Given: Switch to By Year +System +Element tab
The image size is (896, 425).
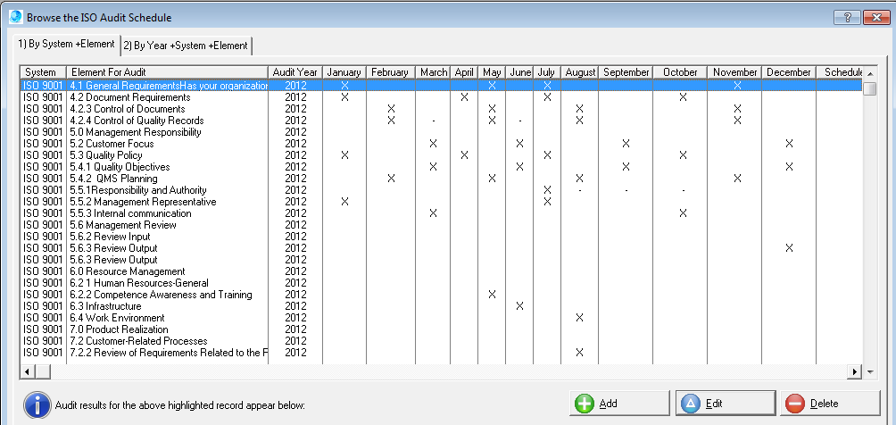Looking at the screenshot, I should point(186,46).
